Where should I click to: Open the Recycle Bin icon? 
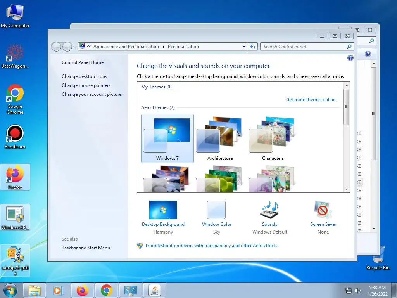(378, 258)
